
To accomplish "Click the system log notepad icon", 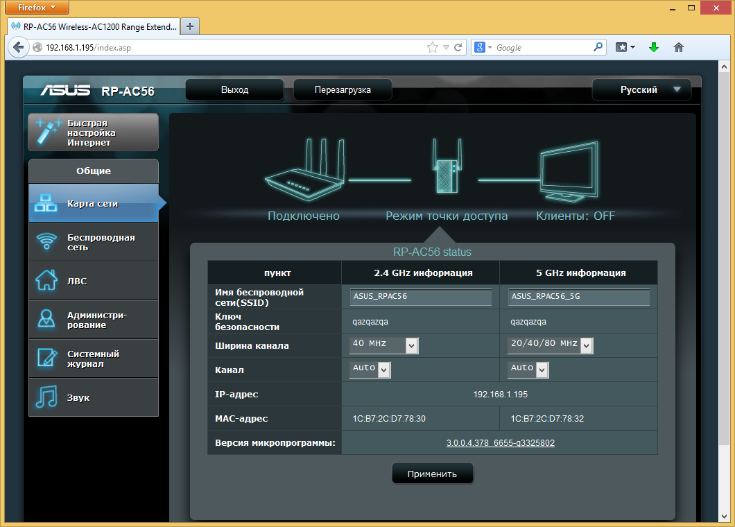I will (47, 358).
